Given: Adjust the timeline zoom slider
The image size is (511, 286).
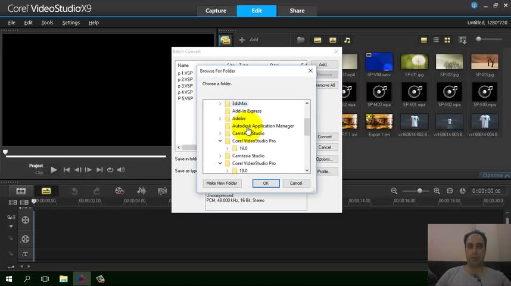Looking at the screenshot, I should click(x=419, y=191).
